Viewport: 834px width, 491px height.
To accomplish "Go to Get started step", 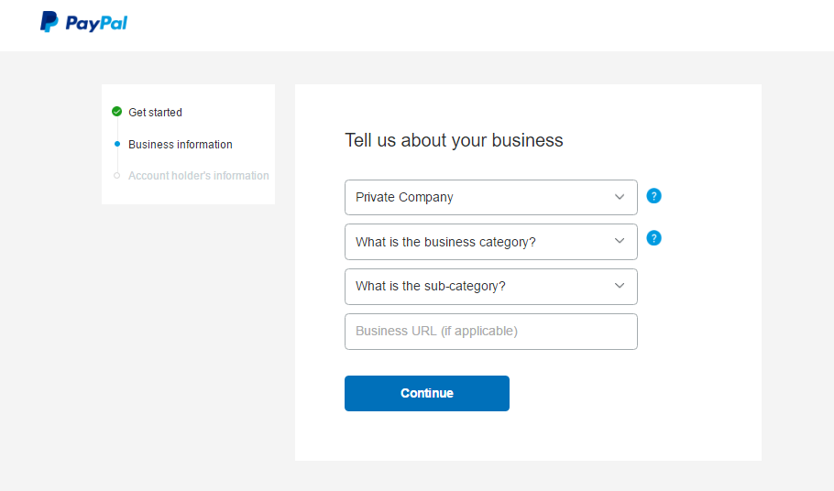I will [x=155, y=112].
